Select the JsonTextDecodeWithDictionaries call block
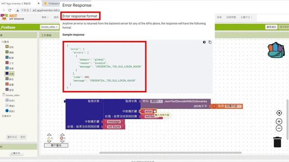 click(x=186, y=101)
